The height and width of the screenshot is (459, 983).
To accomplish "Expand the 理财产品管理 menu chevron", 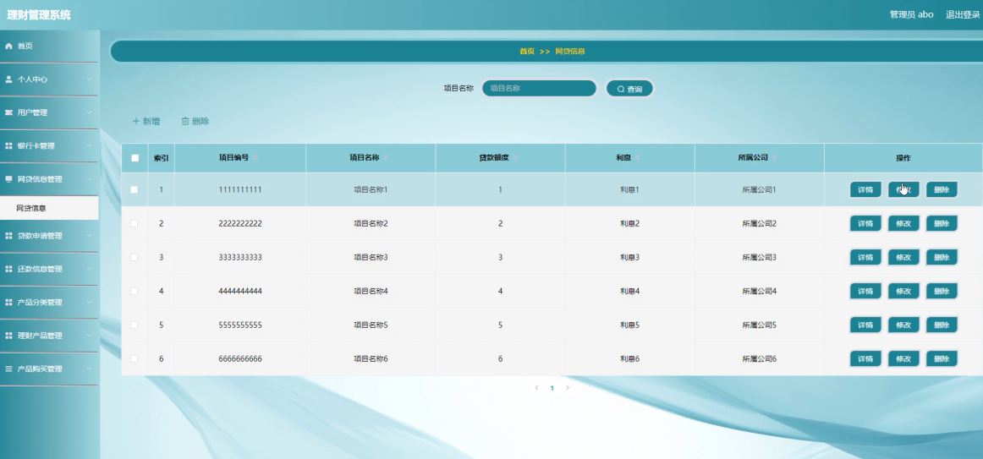I will 89,336.
